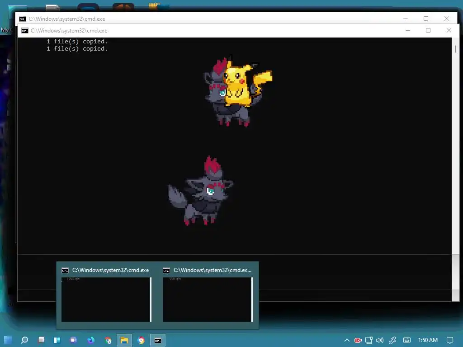Screen dimensions: 463x347
Task: Click first preview title C:\Windows\system32\cmd.exe
Action: [110, 270]
